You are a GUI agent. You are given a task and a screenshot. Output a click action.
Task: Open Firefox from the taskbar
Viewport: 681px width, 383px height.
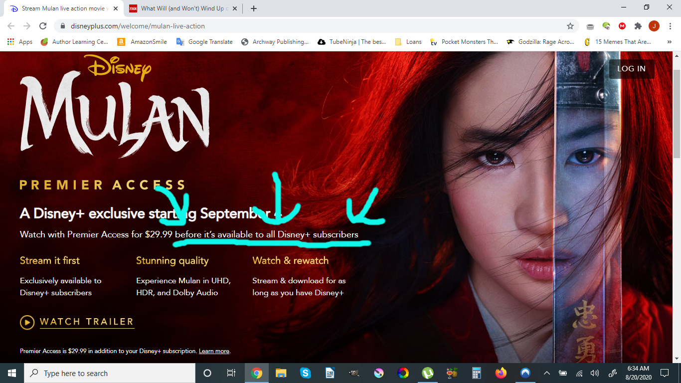point(501,373)
